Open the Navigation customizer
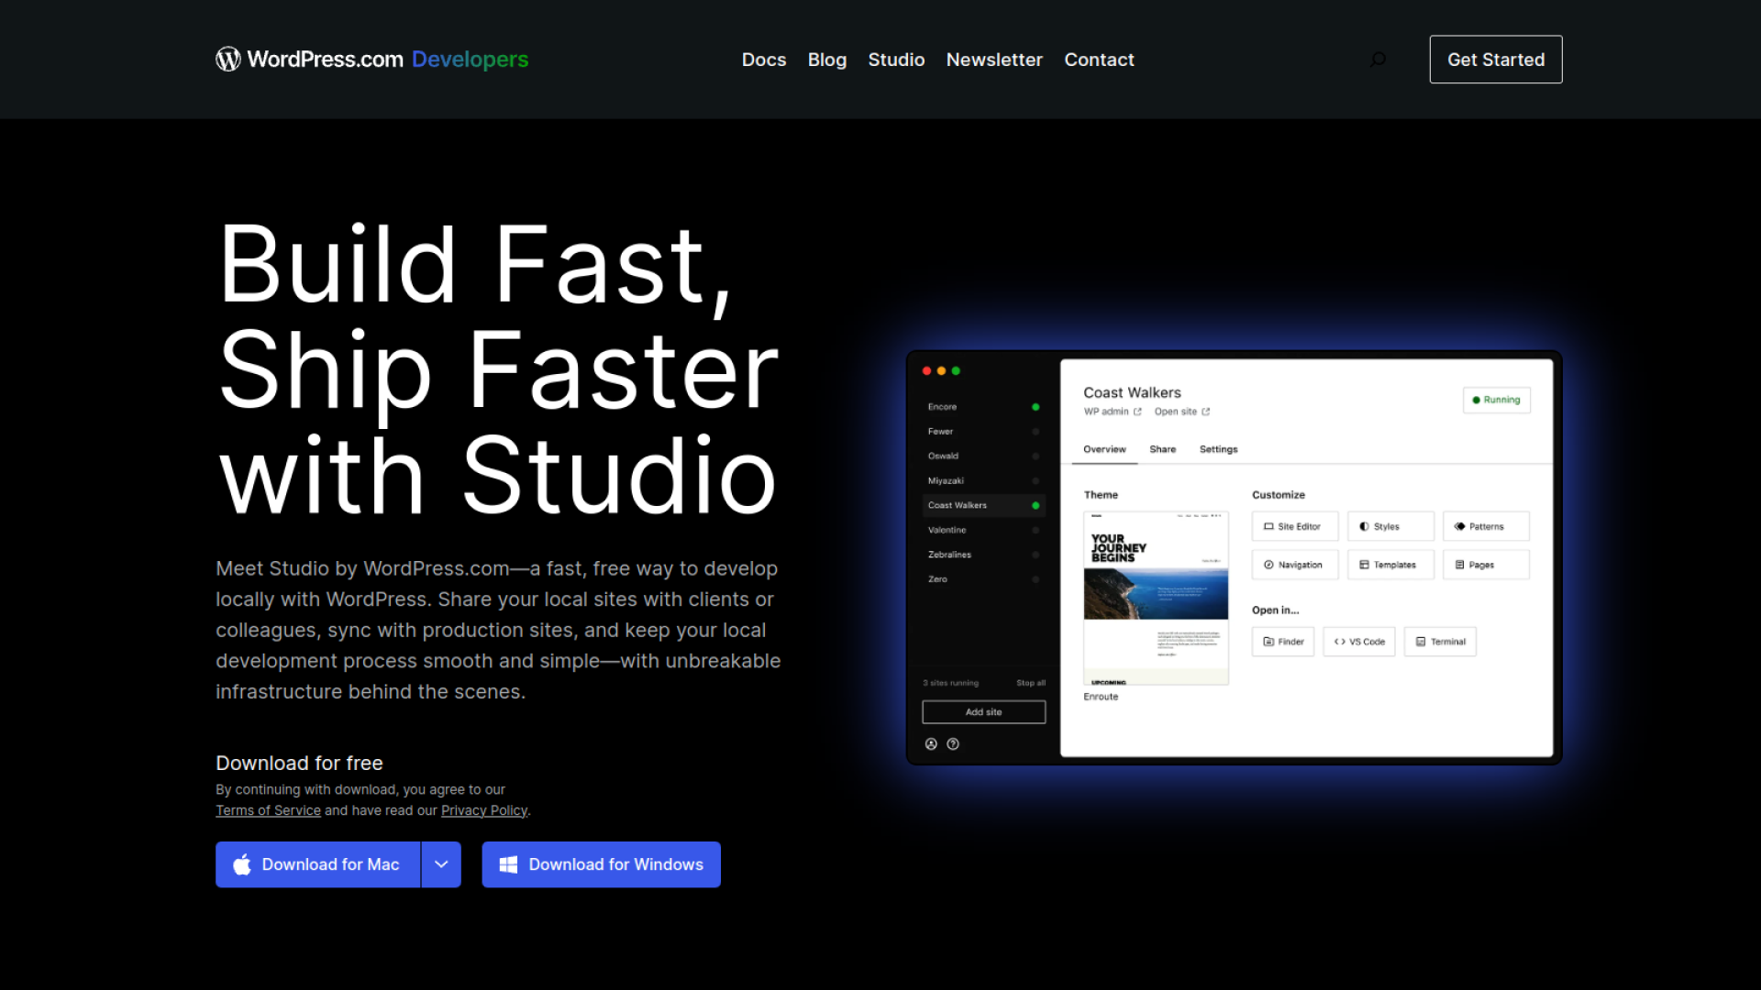The image size is (1761, 990). [1294, 564]
